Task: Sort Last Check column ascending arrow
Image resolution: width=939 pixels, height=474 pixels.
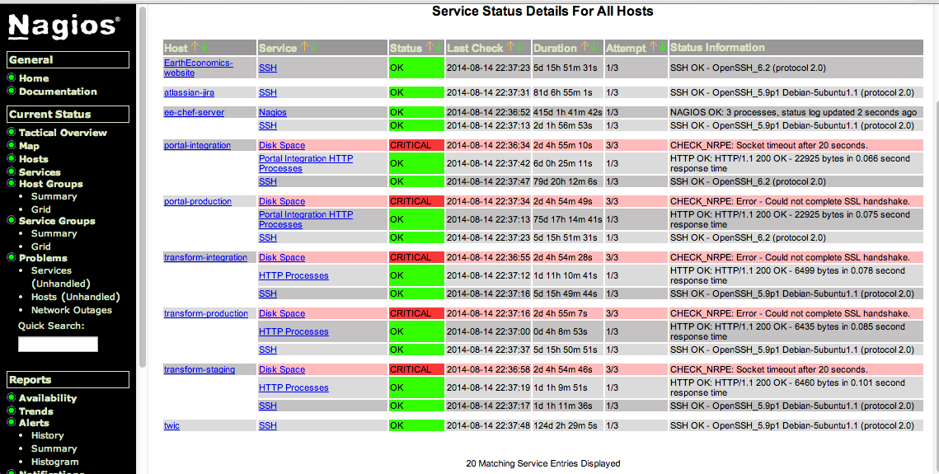Action: coord(511,48)
